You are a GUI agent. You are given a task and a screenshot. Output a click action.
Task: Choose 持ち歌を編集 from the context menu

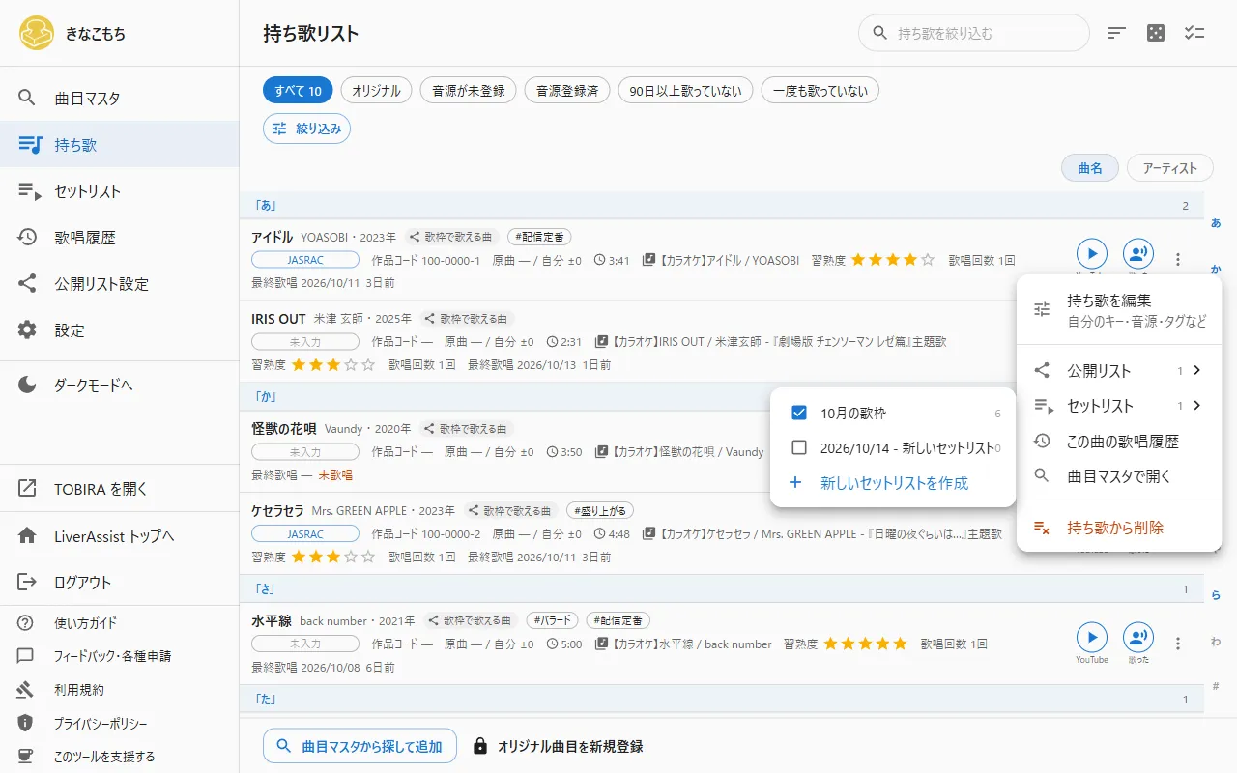[1119, 309]
